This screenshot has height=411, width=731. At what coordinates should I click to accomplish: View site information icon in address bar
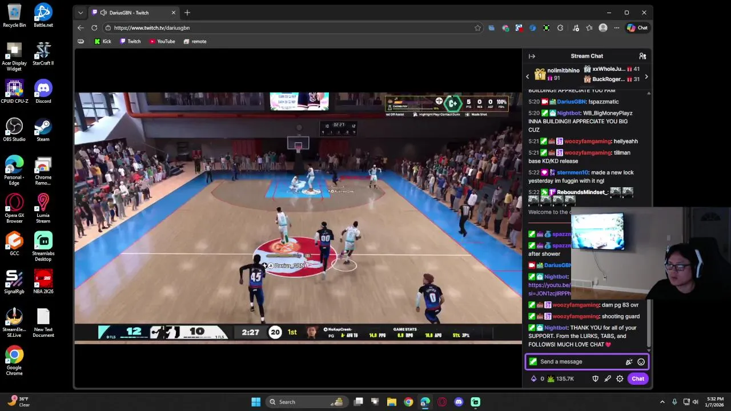[x=108, y=28]
